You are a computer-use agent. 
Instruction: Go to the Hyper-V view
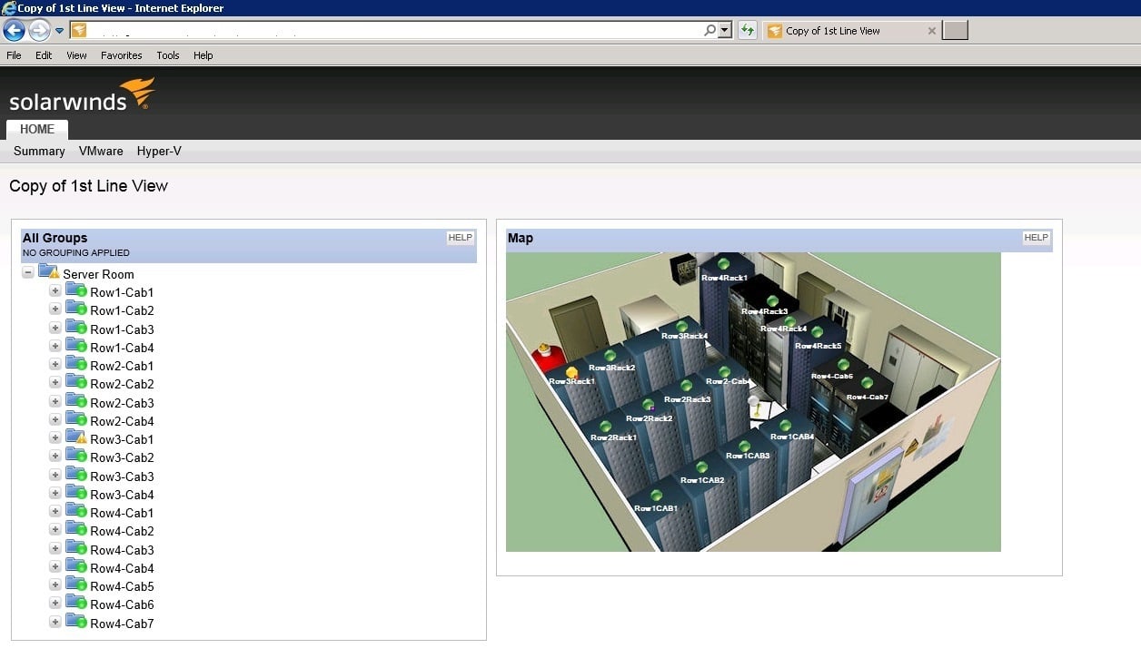[159, 152]
